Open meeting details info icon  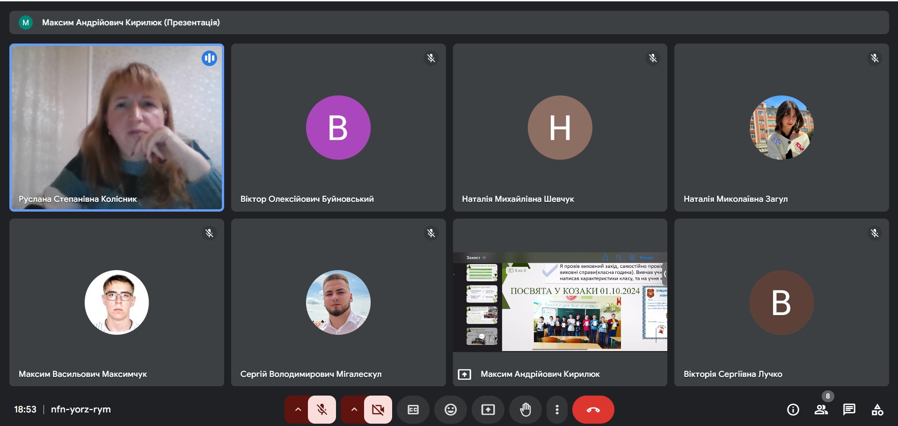(793, 410)
